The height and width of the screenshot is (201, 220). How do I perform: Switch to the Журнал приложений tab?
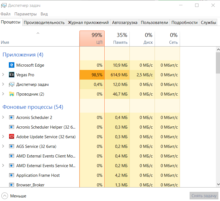88,22
